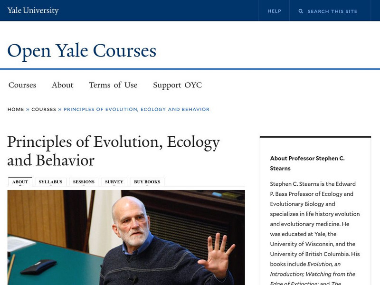The height and width of the screenshot is (285, 380).
Task: Switch to the Syllabus tab
Action: point(50,182)
